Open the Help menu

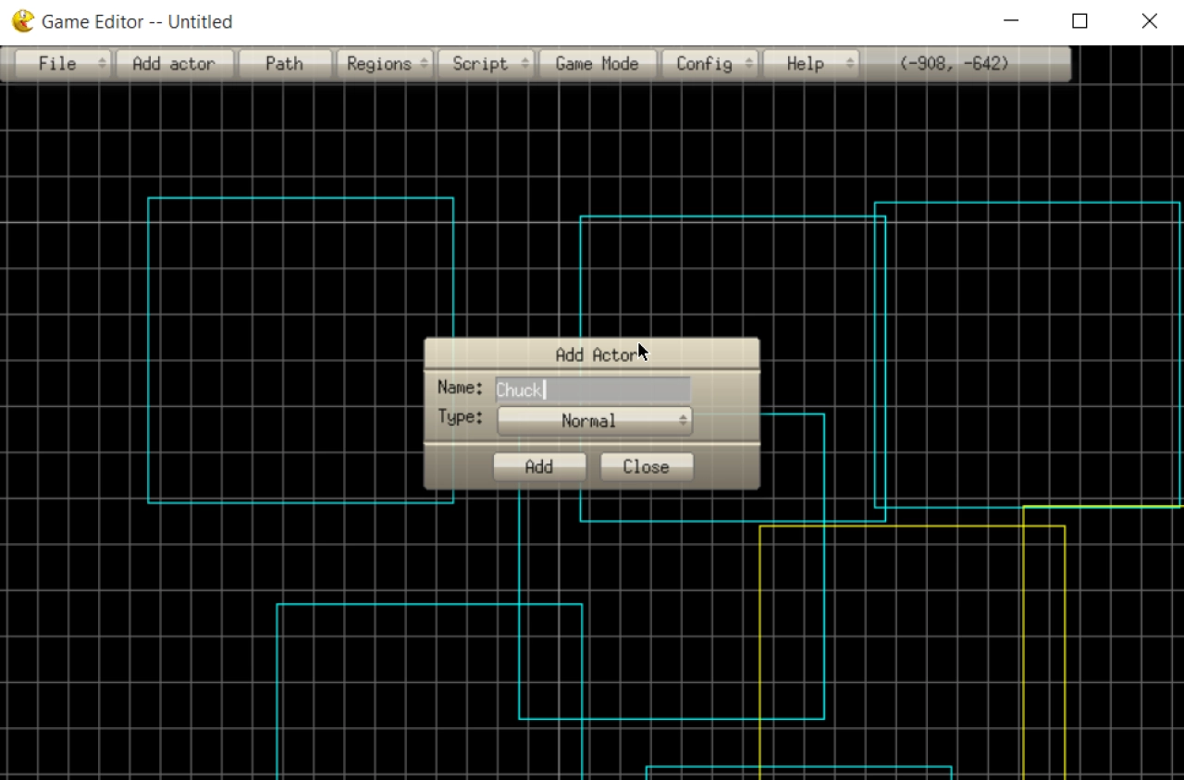point(811,64)
